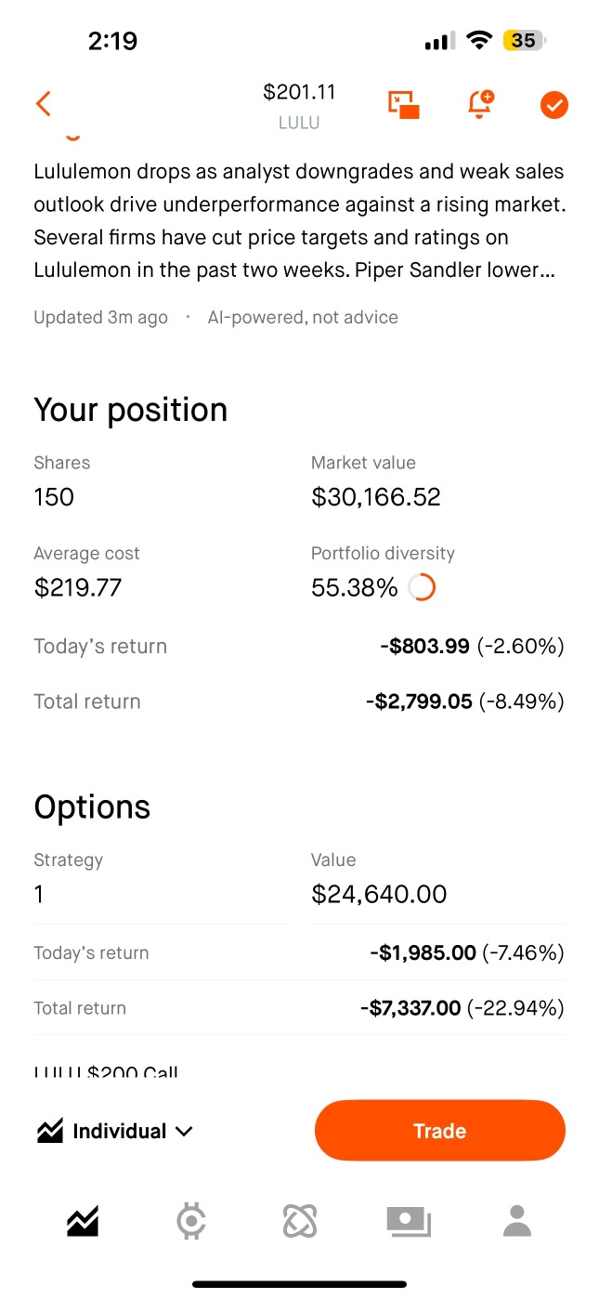Toggle Today's return position display
599x1299 pixels.
299,646
